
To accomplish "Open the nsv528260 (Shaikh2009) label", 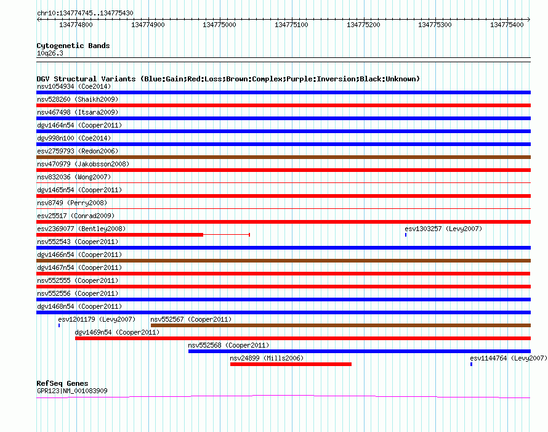I will coord(78,99).
